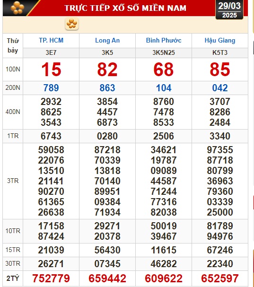This screenshot has width=254, height=287.
Task: Click 3TR result 97355
Action: click(x=220, y=150)
